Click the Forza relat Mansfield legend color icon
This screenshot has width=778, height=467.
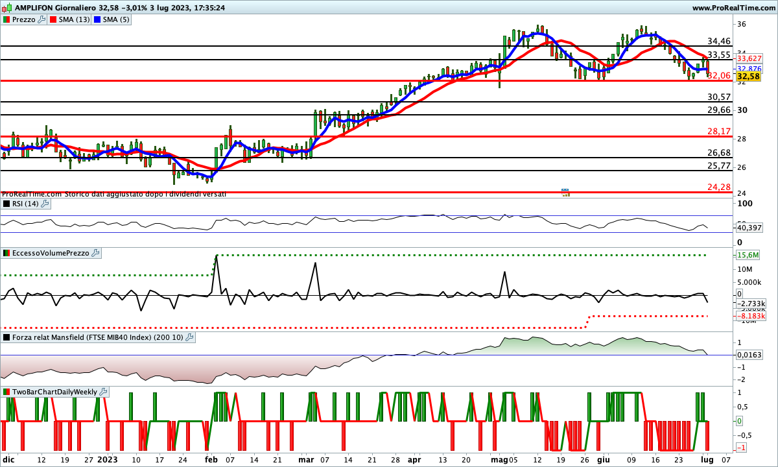7,337
